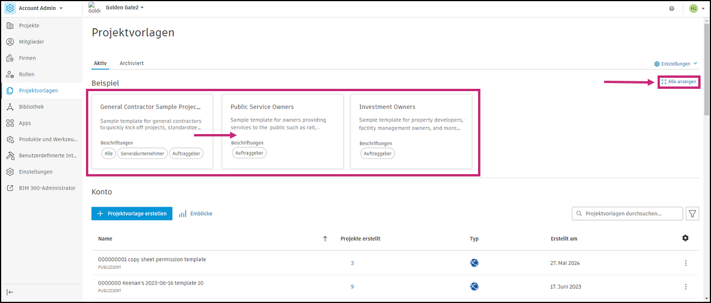Switch to the Archiviert tab
The image size is (711, 303).
[x=131, y=63]
